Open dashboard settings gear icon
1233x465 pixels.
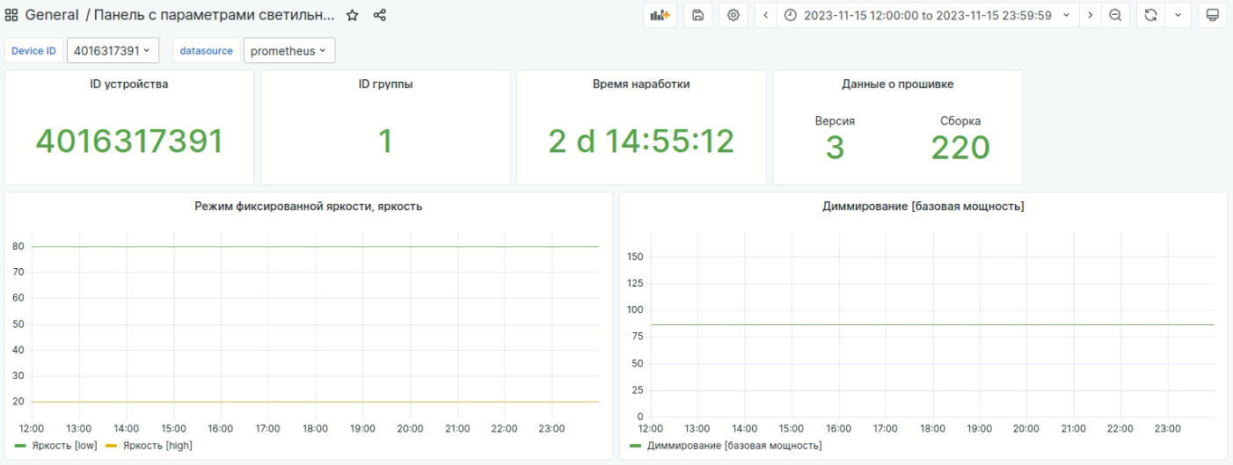pyautogui.click(x=733, y=15)
